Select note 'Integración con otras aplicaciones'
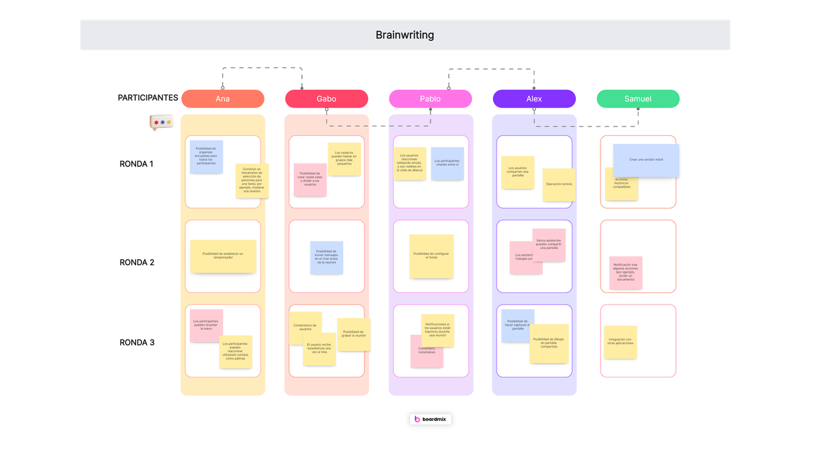Screen dimensions: 816x459 click(620, 342)
